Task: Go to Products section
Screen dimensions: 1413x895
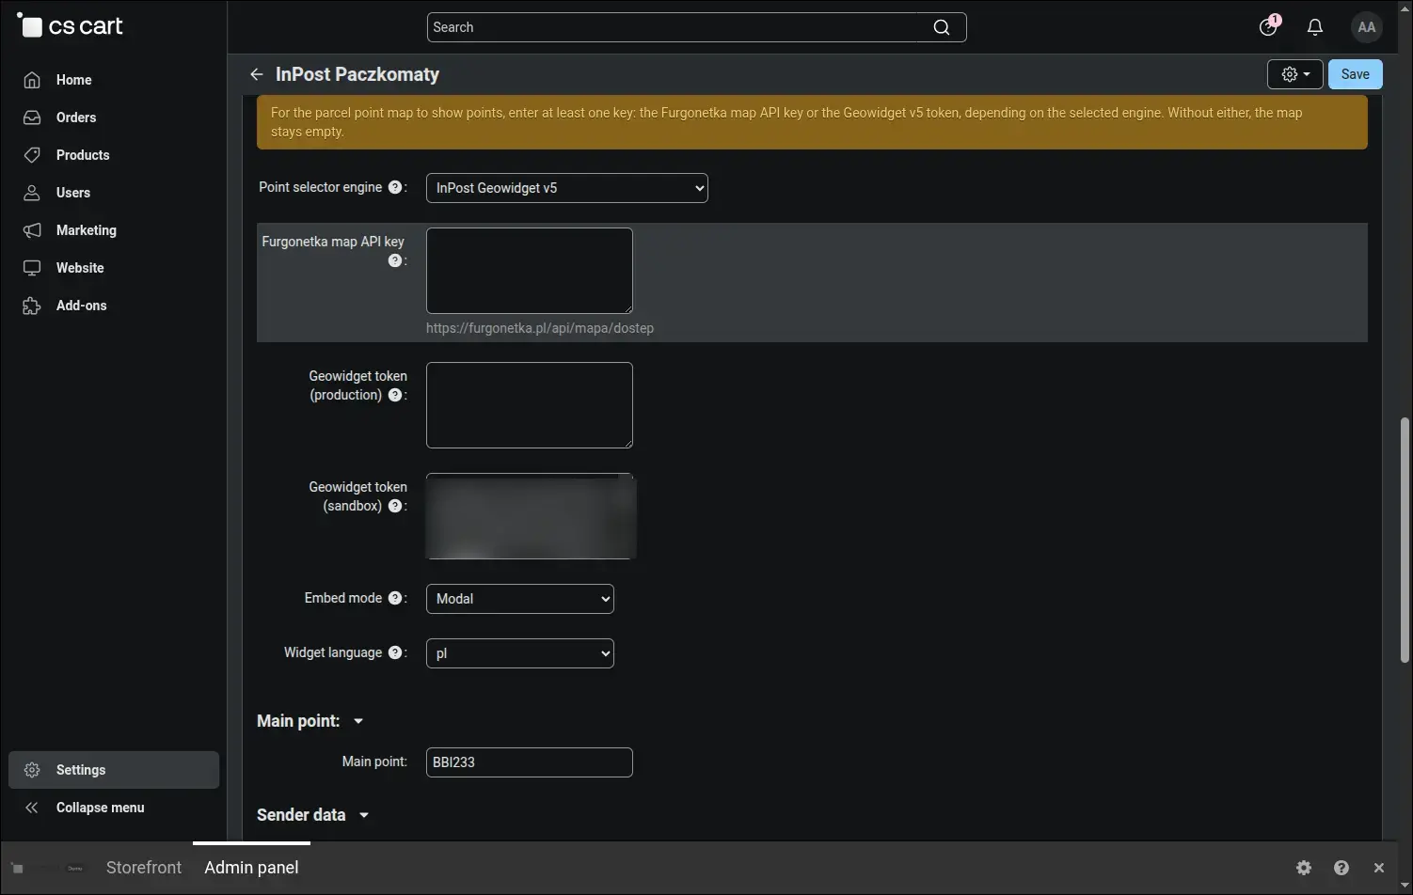Action: point(113,155)
